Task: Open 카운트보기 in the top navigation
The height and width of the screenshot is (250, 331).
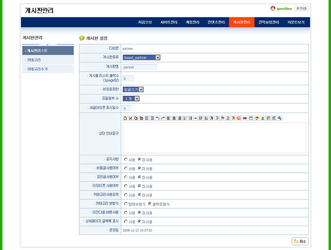Action: [295, 22]
